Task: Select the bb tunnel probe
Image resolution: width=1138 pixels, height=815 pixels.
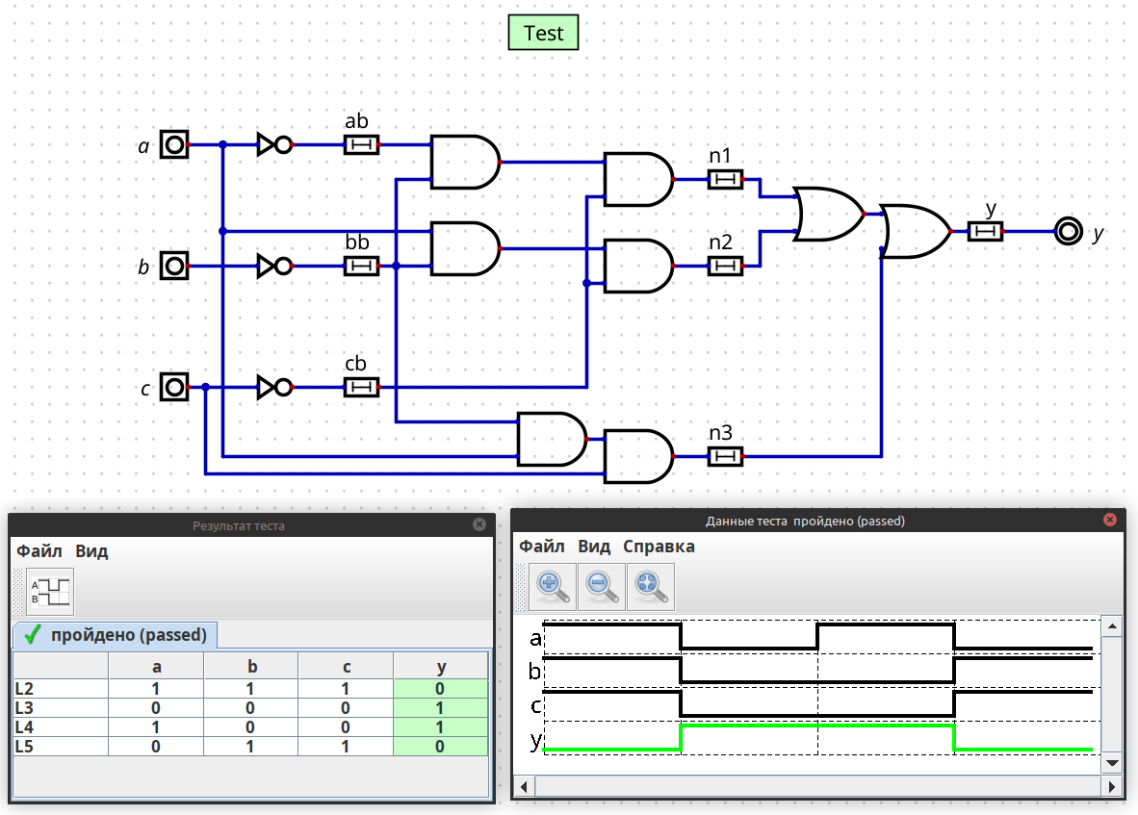Action: click(x=361, y=267)
